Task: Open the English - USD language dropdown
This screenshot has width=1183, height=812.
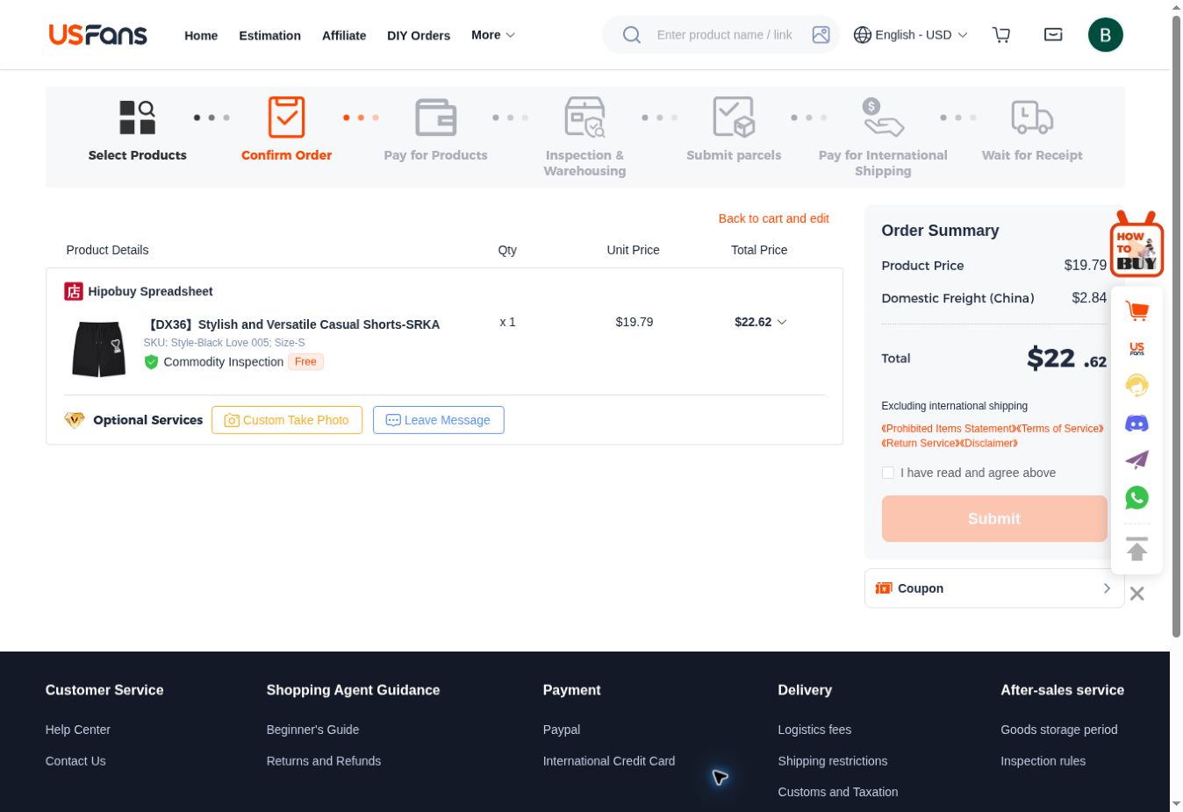Action: 911,35
